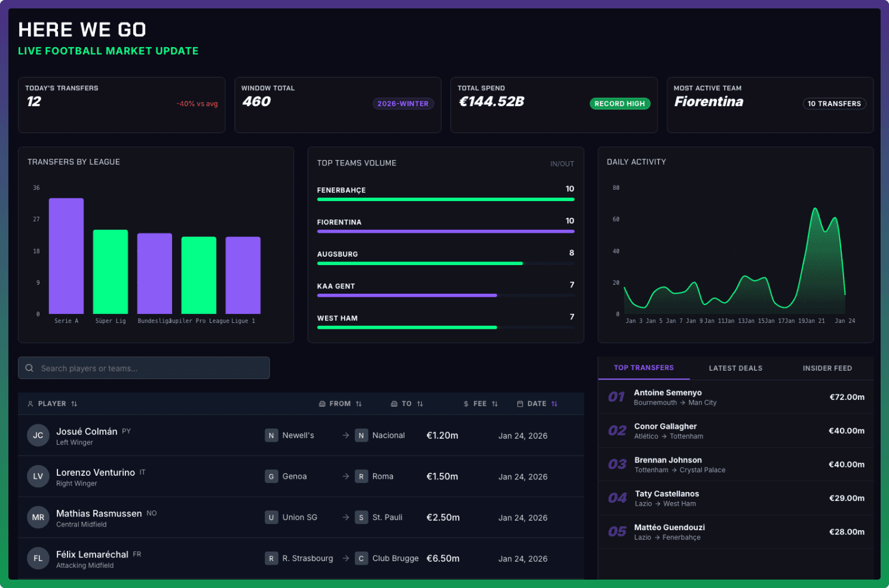Select the Josué Colmán player name
889x588 pixels.
87,432
